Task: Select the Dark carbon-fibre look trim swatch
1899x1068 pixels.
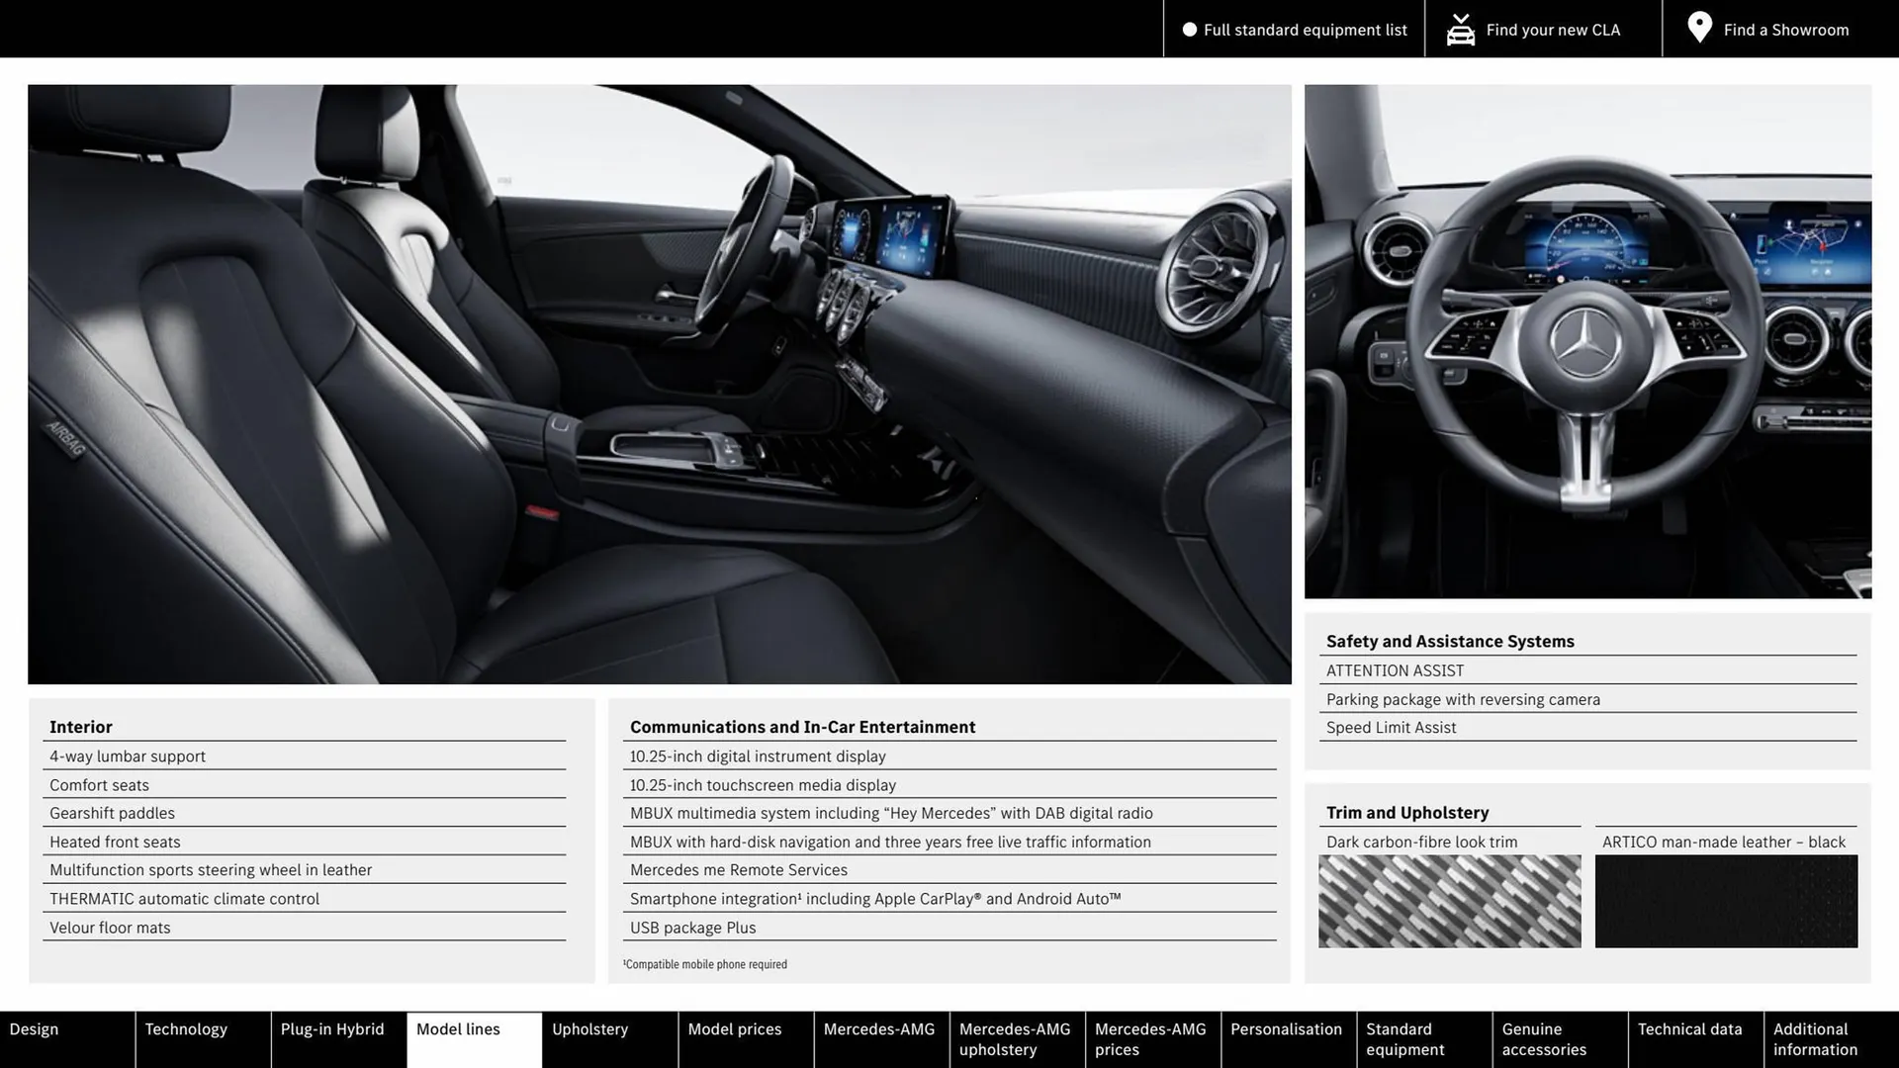Action: click(x=1449, y=901)
